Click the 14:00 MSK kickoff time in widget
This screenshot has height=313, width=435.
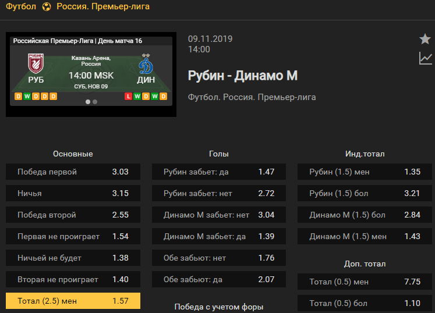click(91, 76)
